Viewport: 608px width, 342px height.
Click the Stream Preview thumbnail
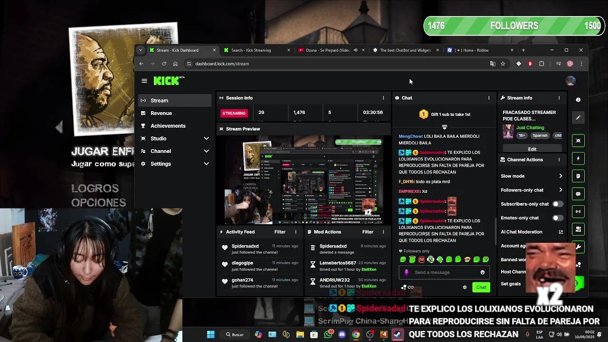(303, 180)
